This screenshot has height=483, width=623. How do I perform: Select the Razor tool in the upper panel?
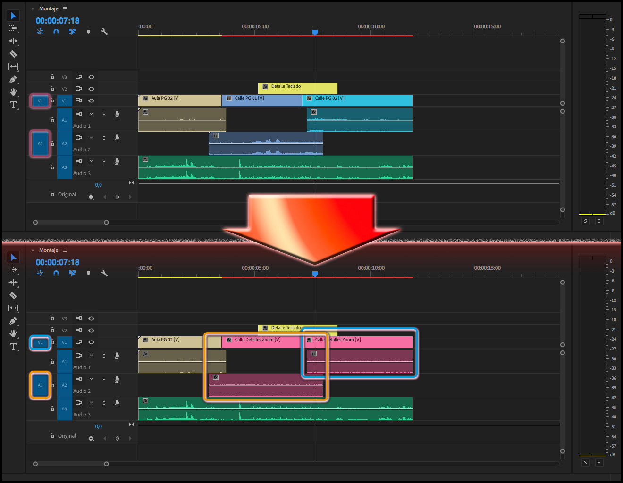pos(13,54)
